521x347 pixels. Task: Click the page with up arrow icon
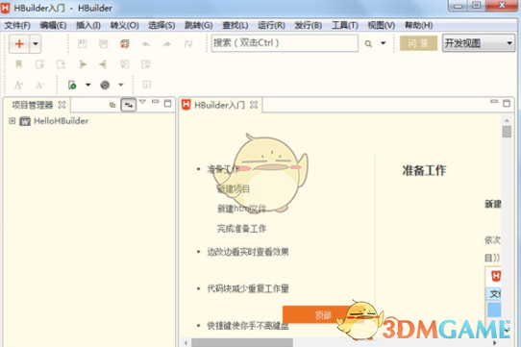pyautogui.click(x=39, y=64)
